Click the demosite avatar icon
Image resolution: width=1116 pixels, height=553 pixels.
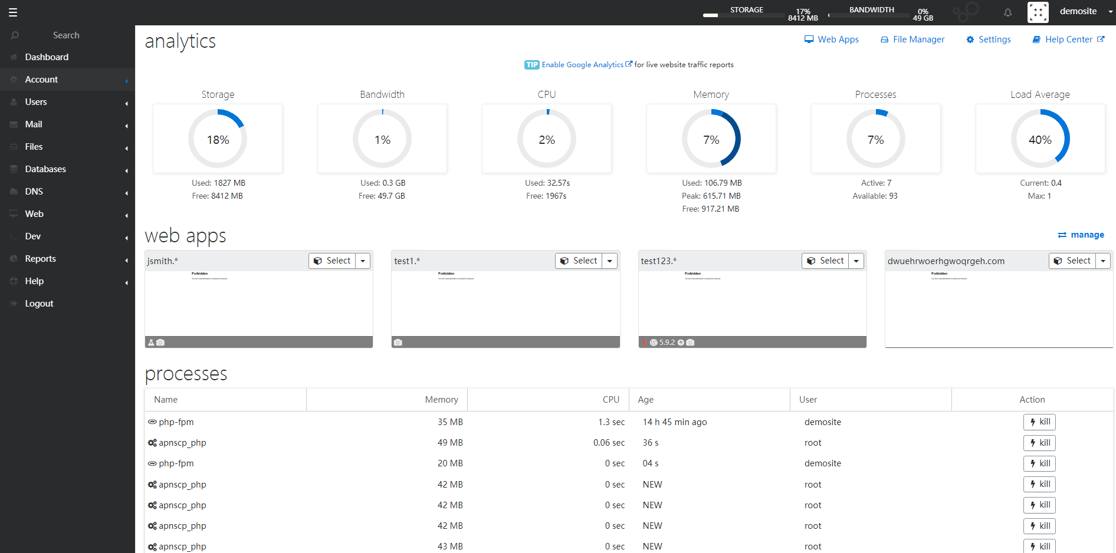1038,12
